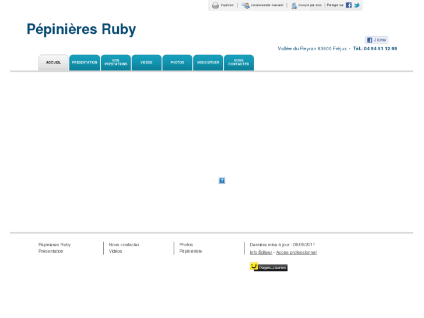The image size is (424, 318).
Task: Open the Accueil tab
Action: pos(53,62)
